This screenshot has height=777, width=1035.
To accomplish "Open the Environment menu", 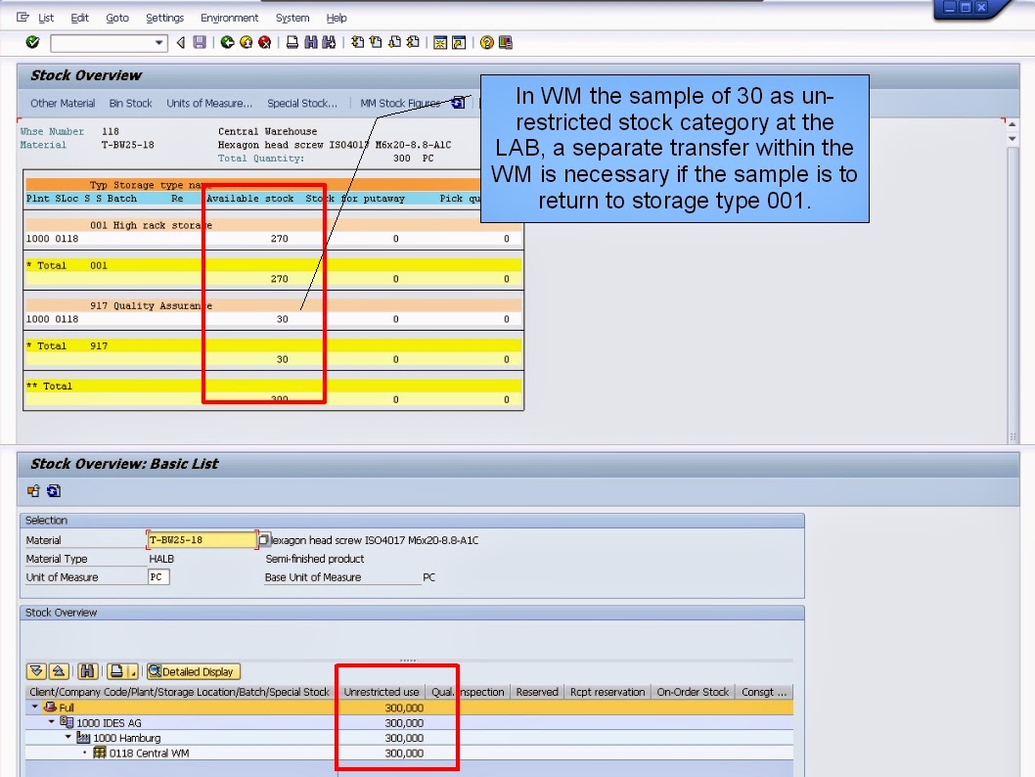I will (x=229, y=17).
